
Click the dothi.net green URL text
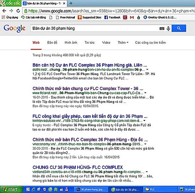(89, 70)
